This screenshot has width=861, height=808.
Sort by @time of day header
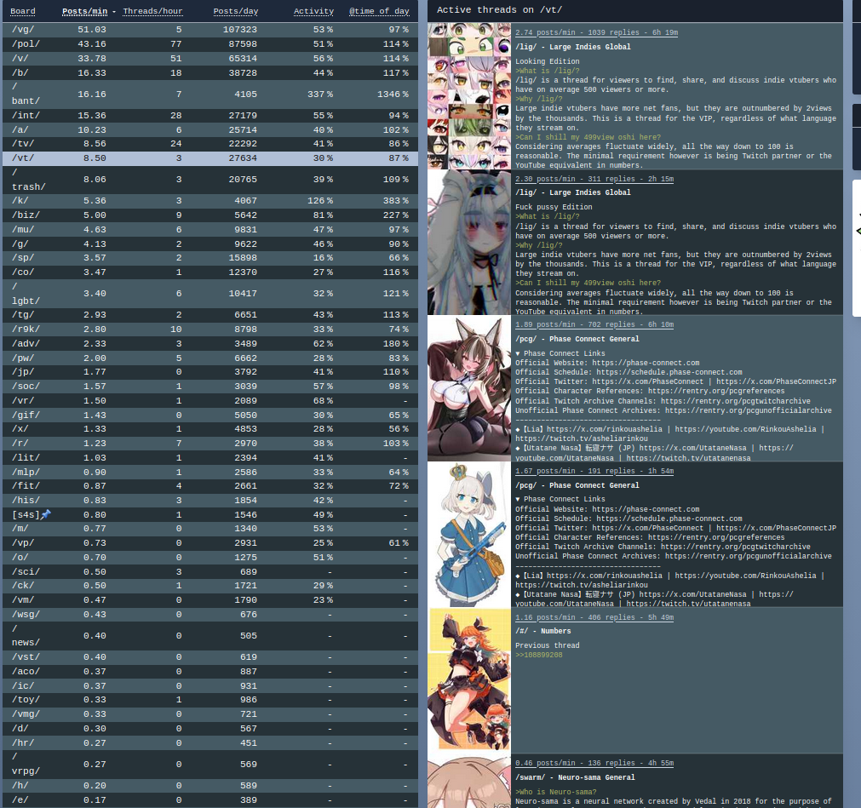(x=379, y=11)
